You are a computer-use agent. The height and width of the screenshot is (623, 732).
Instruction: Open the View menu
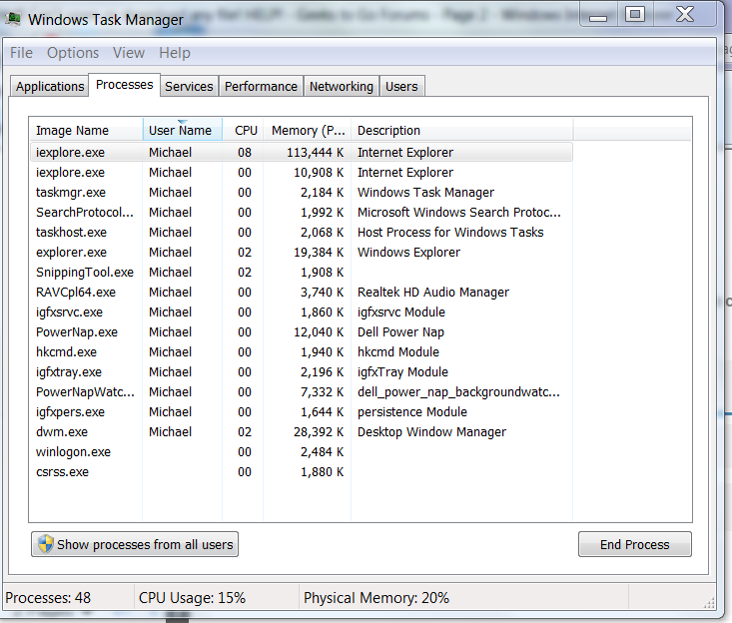129,53
